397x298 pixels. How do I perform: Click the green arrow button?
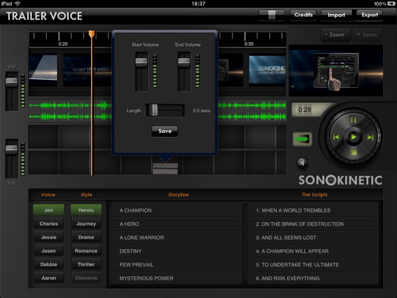(x=303, y=139)
